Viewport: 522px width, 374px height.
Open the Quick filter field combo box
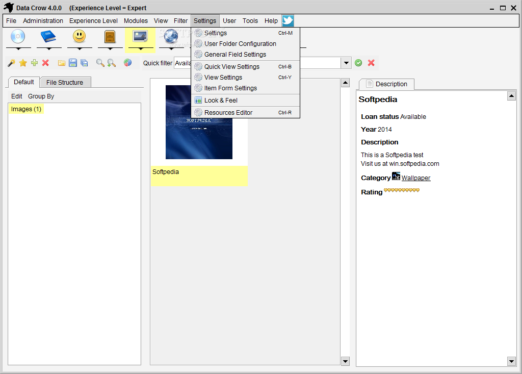point(182,63)
